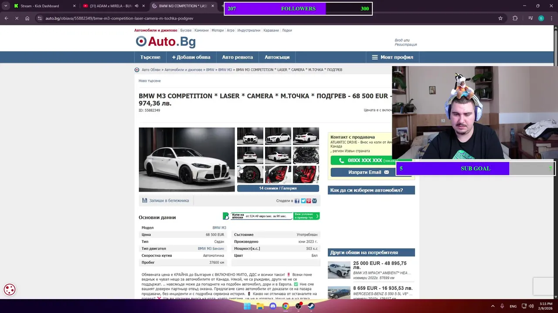Open Каравани category link
Viewport: 558px width, 313px height.
tap(271, 30)
